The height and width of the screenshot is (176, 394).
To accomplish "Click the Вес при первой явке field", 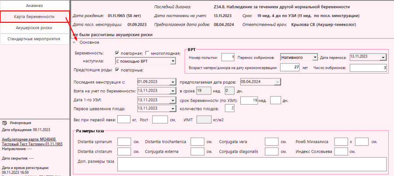I will (x=124, y=120).
